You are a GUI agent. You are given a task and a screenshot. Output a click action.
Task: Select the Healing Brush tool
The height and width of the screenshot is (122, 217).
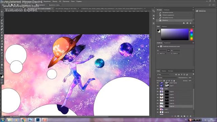coord(2,29)
